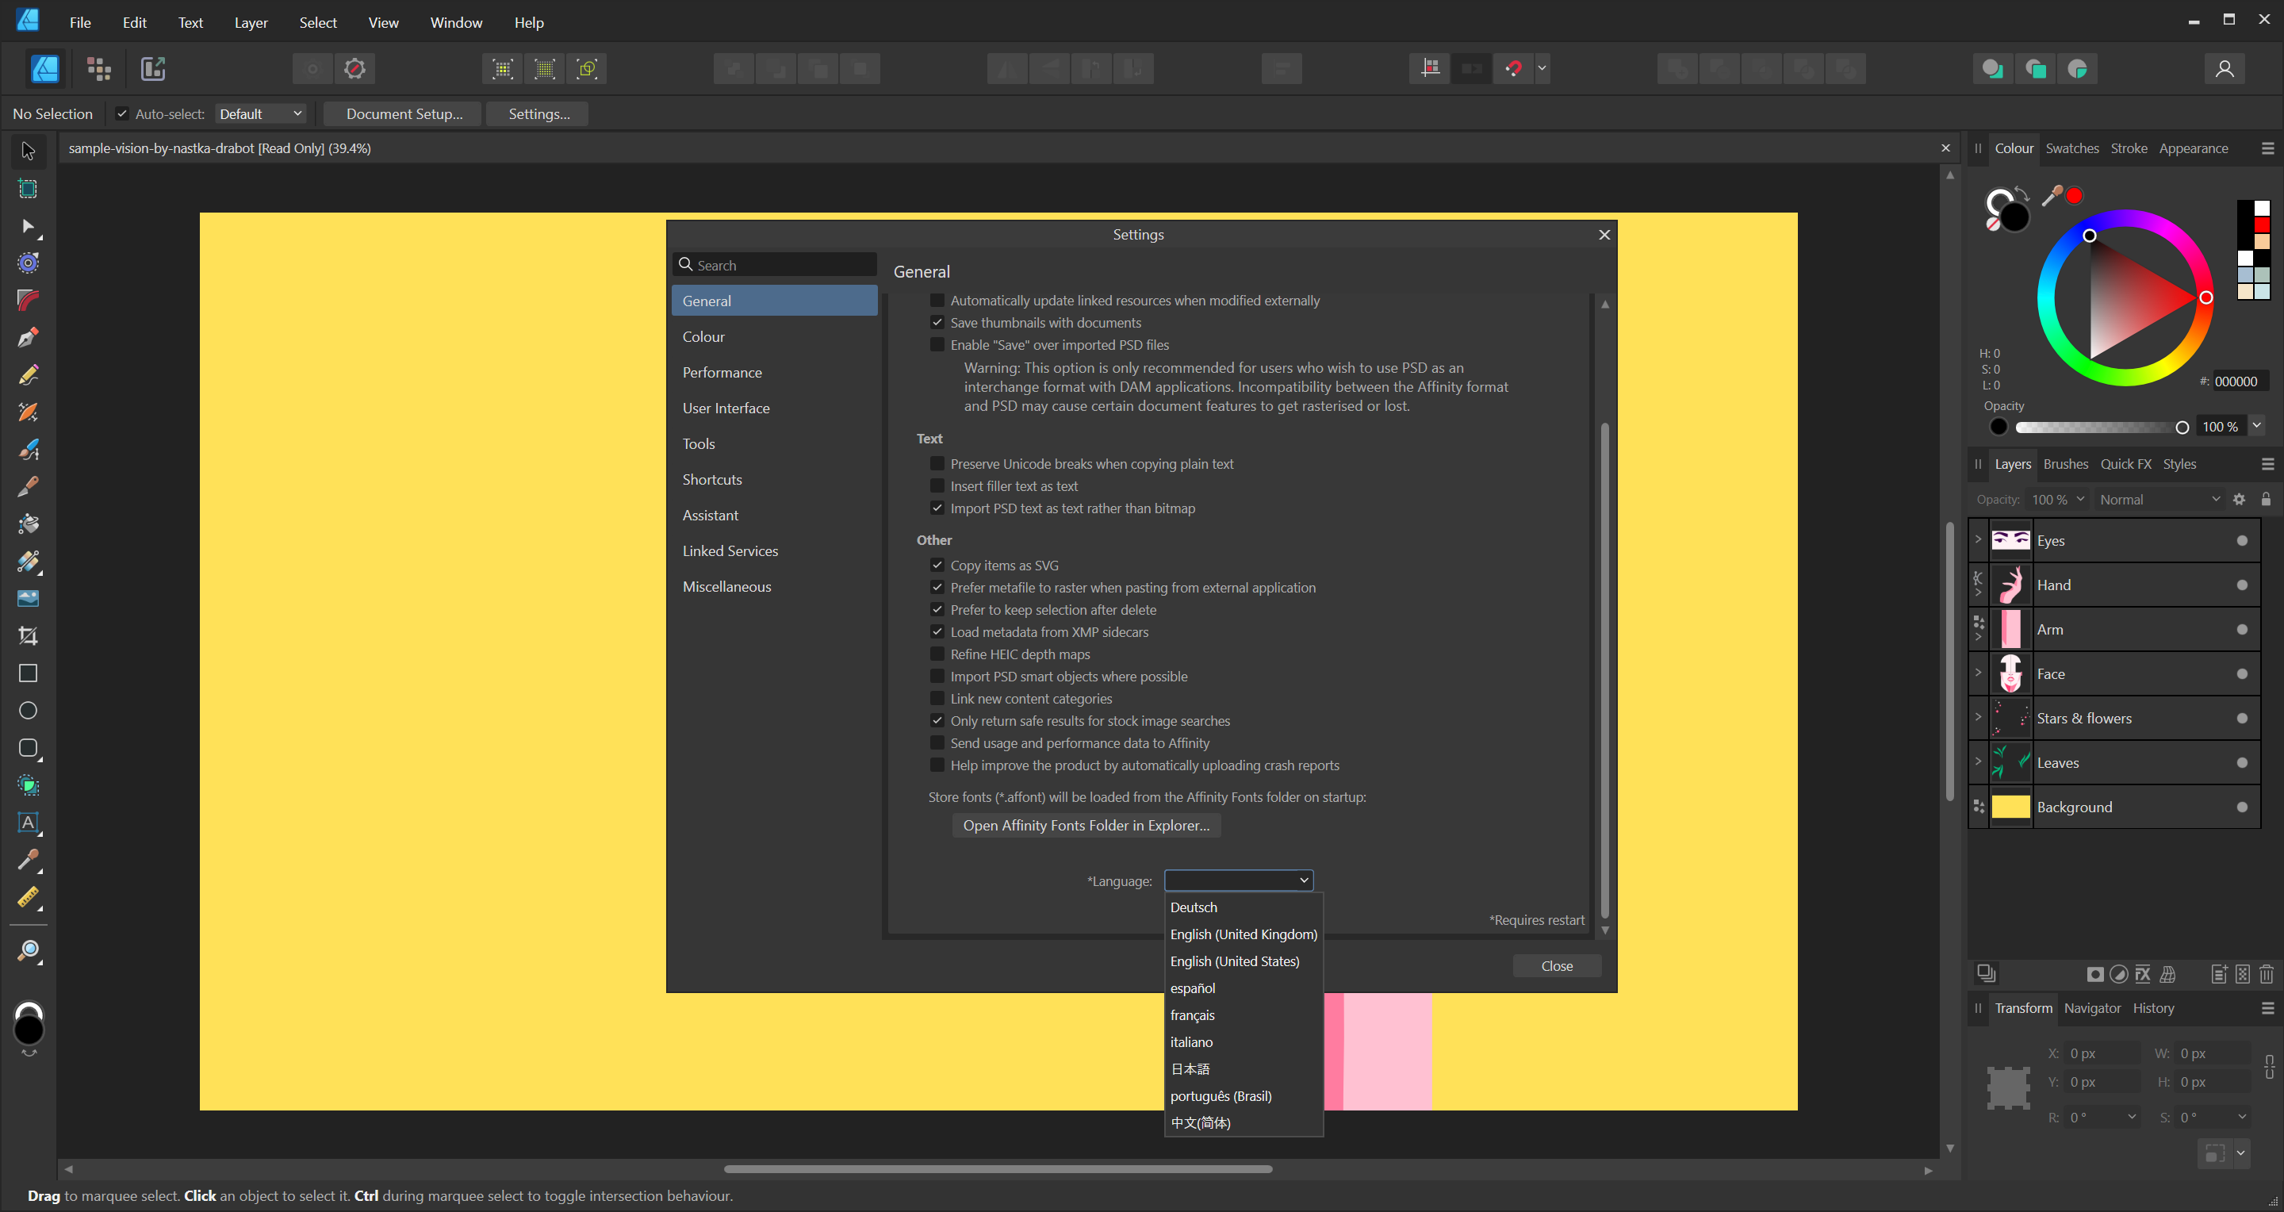Uncheck Copy items as SVG

(937, 565)
